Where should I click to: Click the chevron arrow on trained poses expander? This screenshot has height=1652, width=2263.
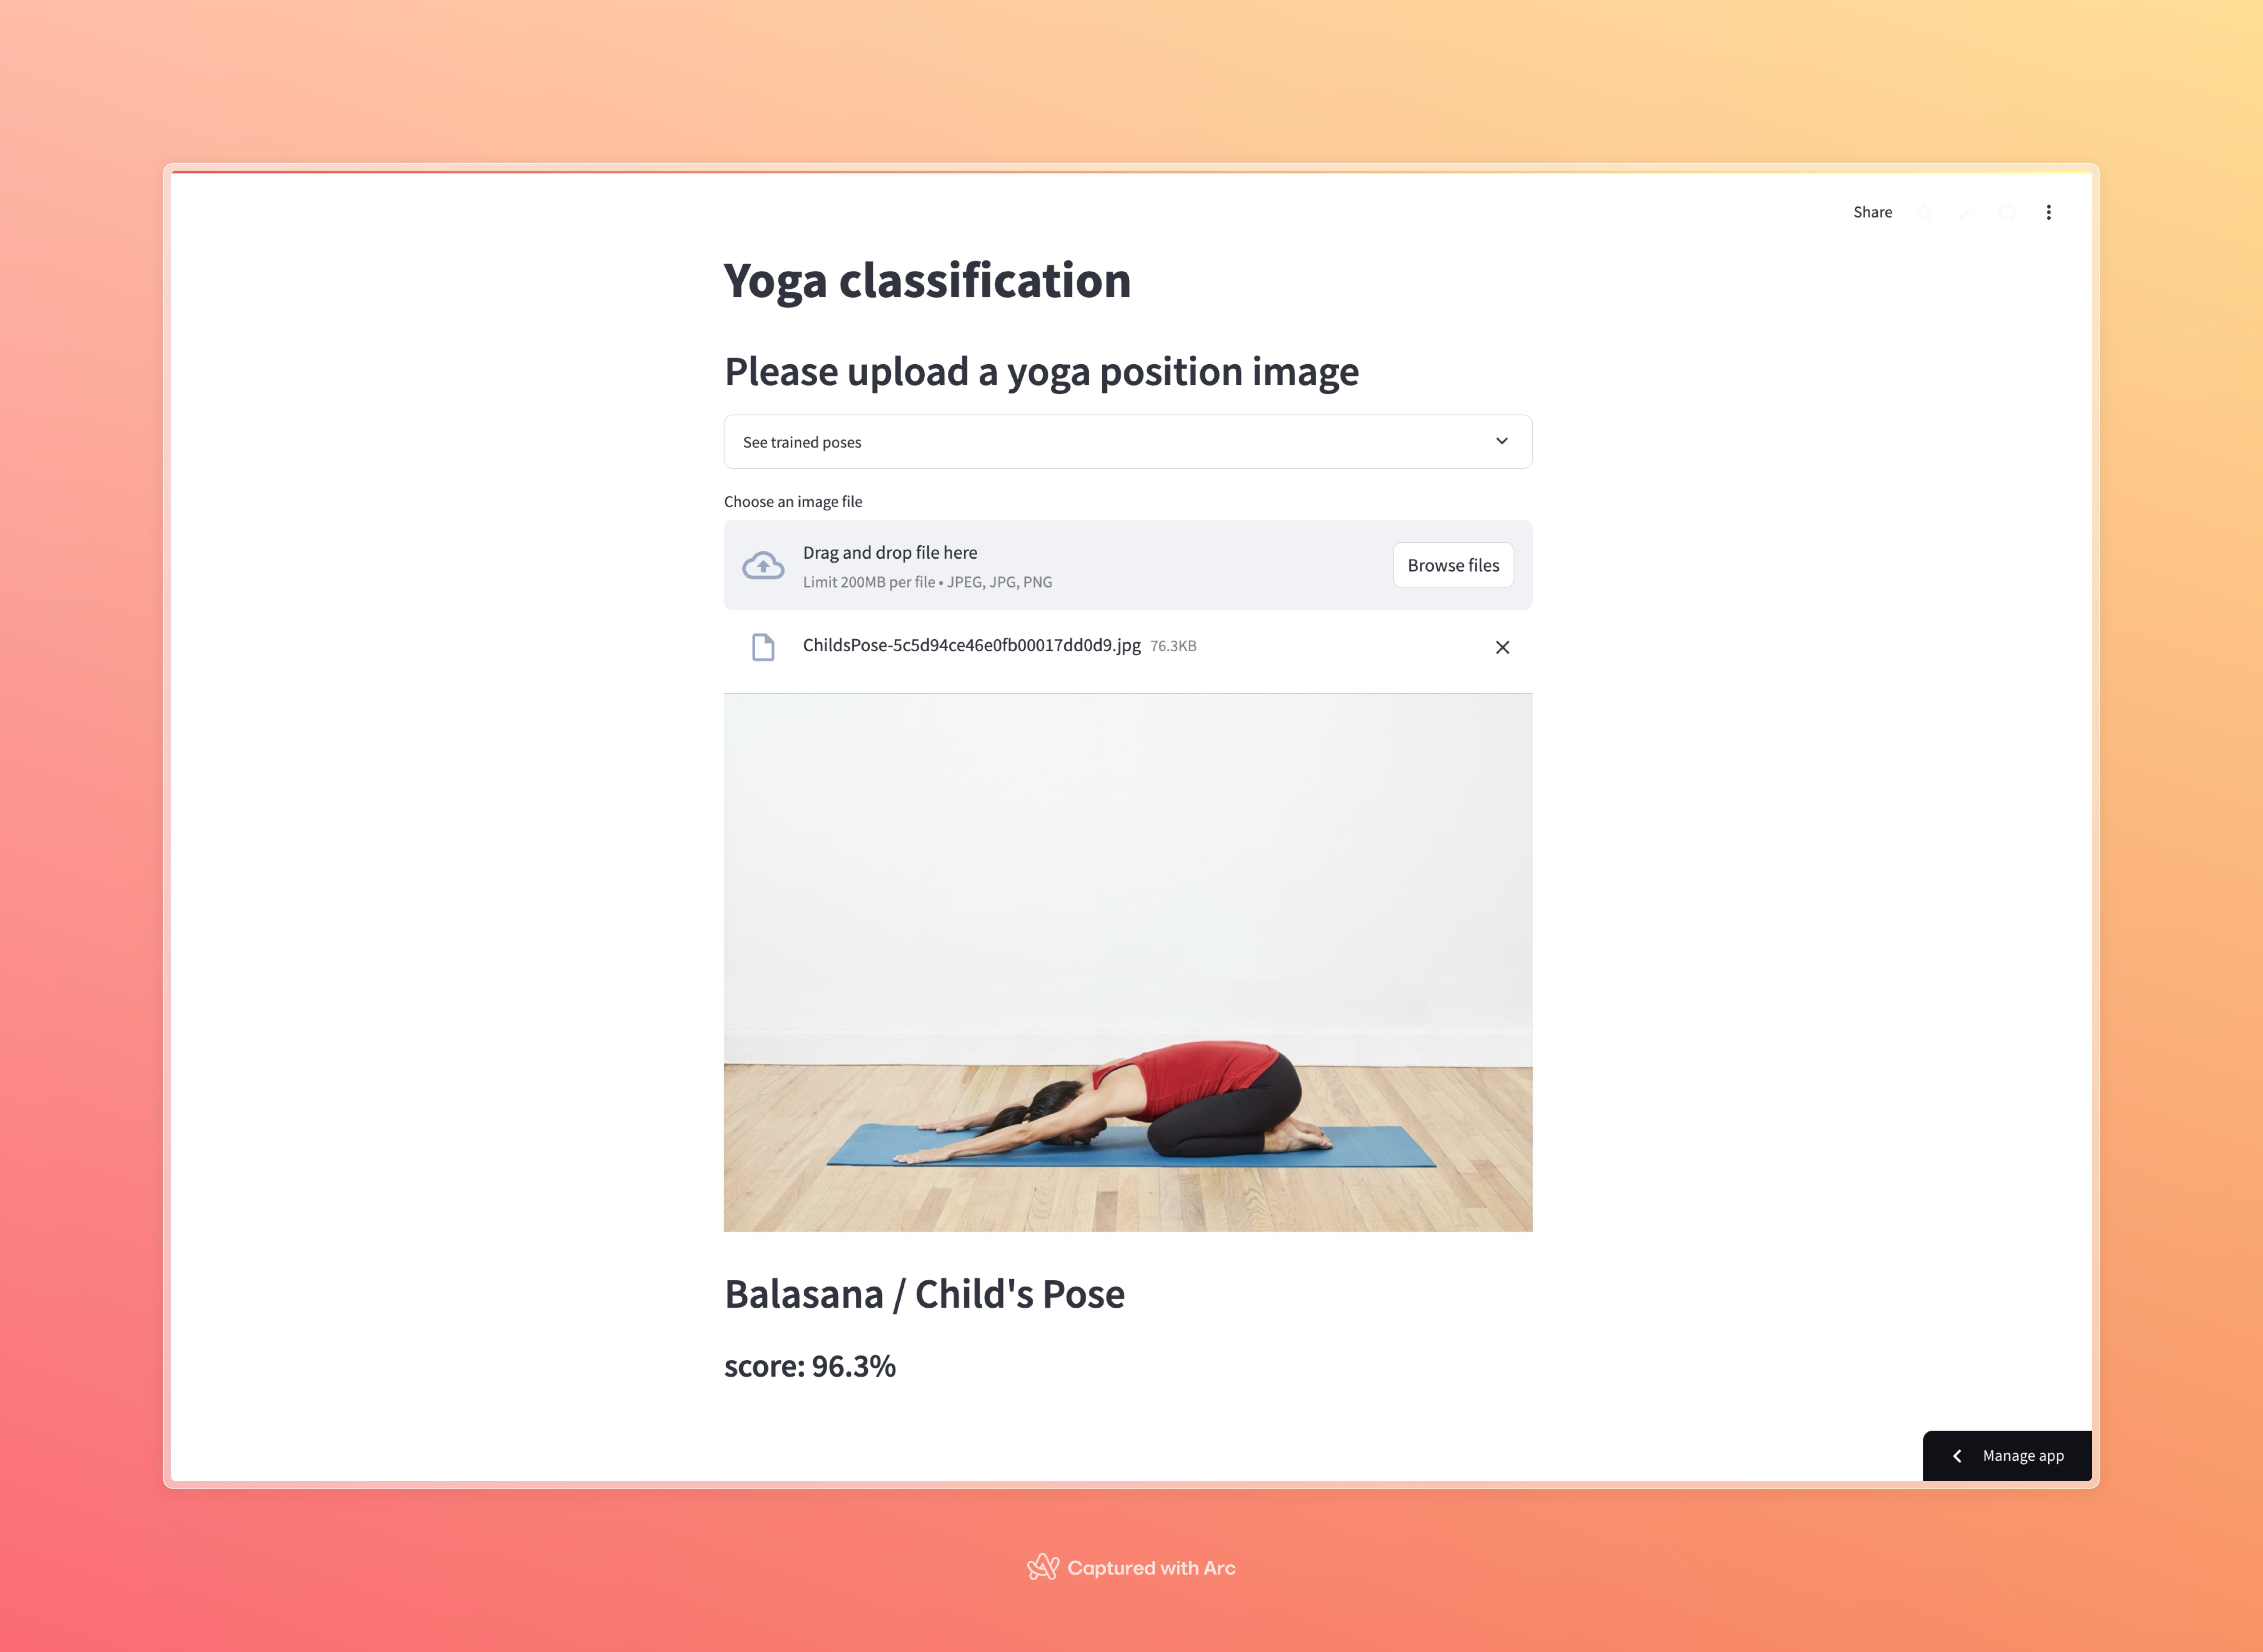(x=1501, y=441)
